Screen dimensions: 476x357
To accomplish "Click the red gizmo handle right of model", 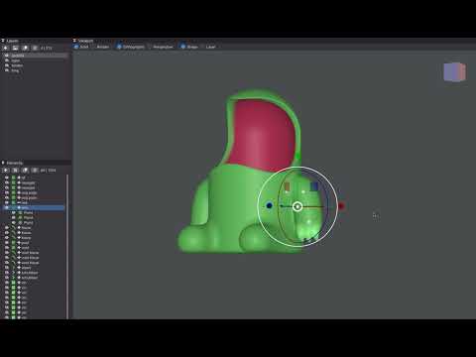I will tap(341, 206).
